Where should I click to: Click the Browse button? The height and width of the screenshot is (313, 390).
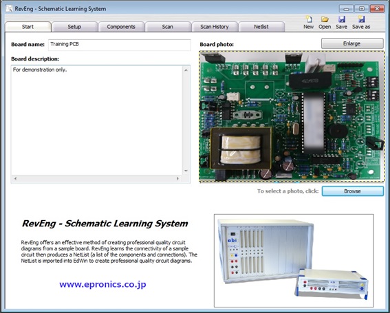[353, 191]
